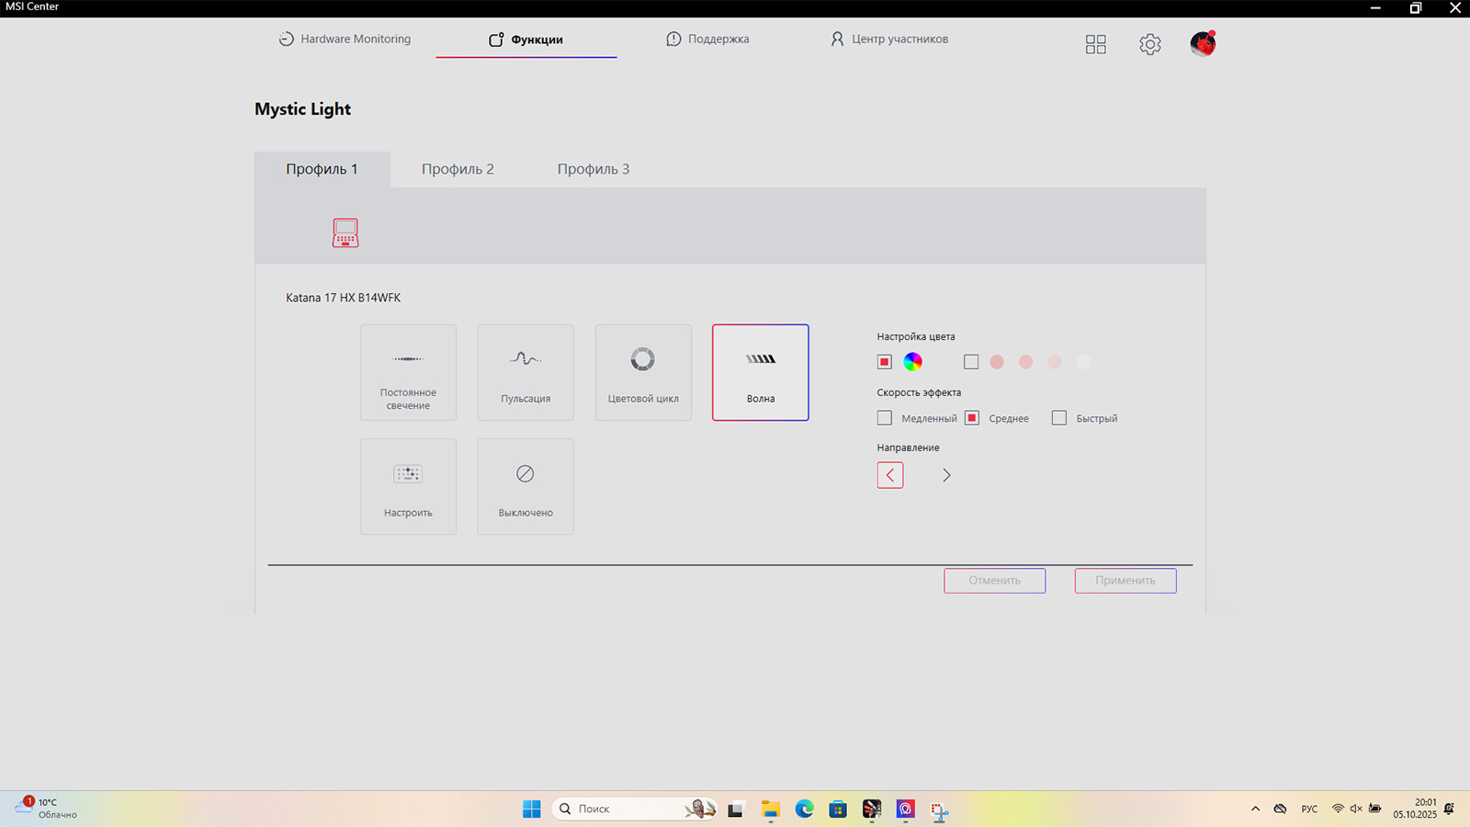This screenshot has height=827, width=1470.
Task: Show hidden system tray icons chevron
Action: tap(1255, 809)
